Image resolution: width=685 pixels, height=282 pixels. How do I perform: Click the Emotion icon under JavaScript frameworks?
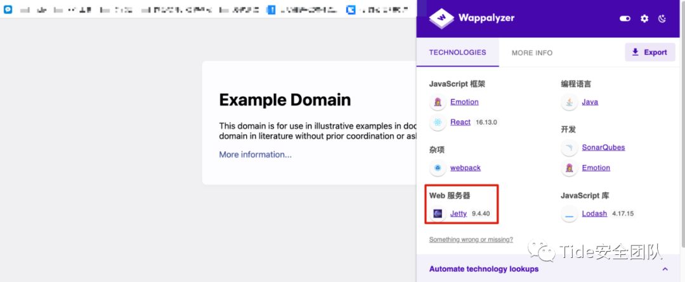click(x=438, y=102)
